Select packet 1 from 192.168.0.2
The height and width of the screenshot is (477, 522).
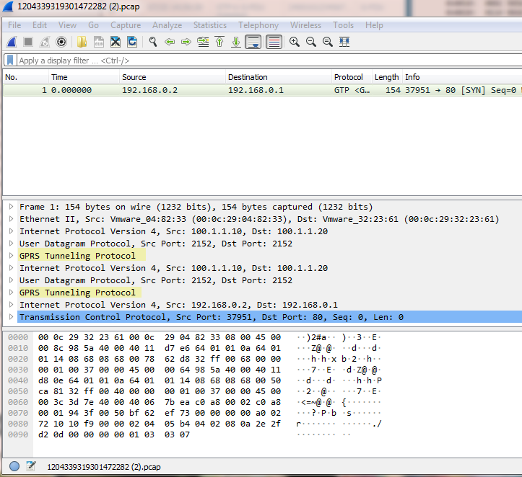(262, 90)
